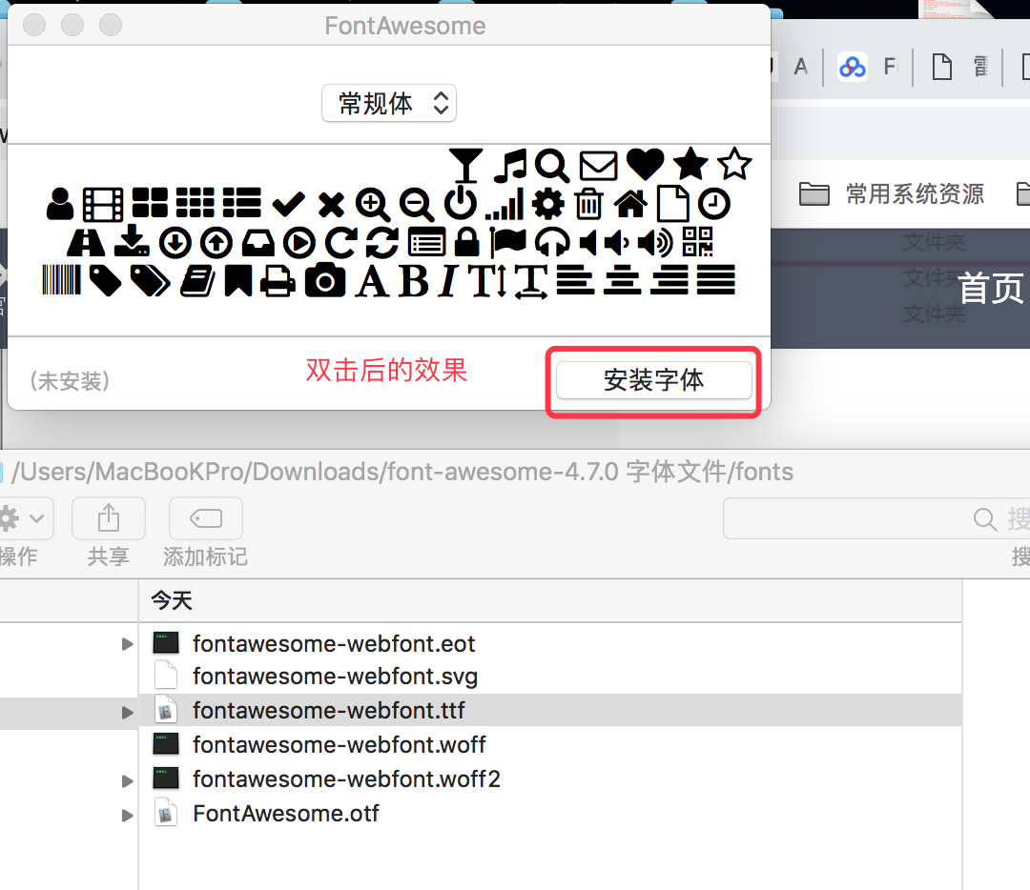Click the Baidu cloud icon in browser toolbar

[852, 67]
